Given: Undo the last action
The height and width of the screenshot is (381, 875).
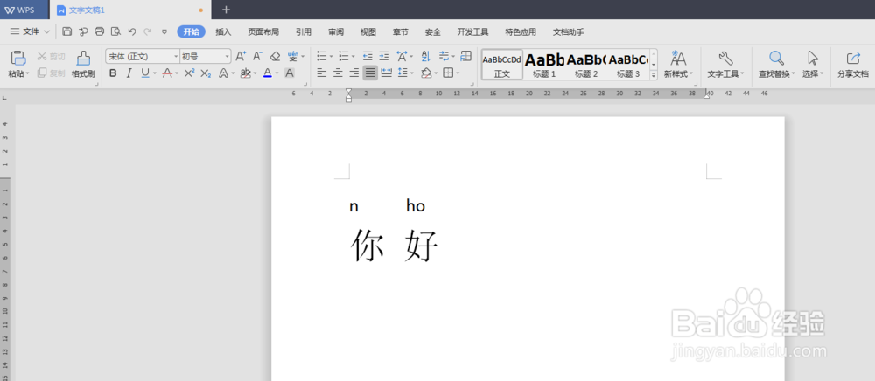Looking at the screenshot, I should 132,31.
